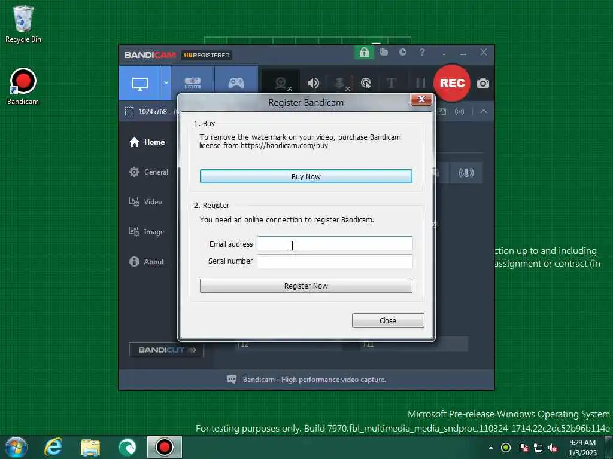Viewport: 613px width, 459px height.
Task: Click the Register Now button
Action: [x=306, y=286]
